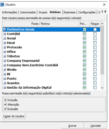Viewport: 109px width, 129px height.
Task: Click the vertical scrollbar thumb of routines list
Action: tap(102, 50)
